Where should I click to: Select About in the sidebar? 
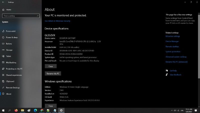[9, 94]
